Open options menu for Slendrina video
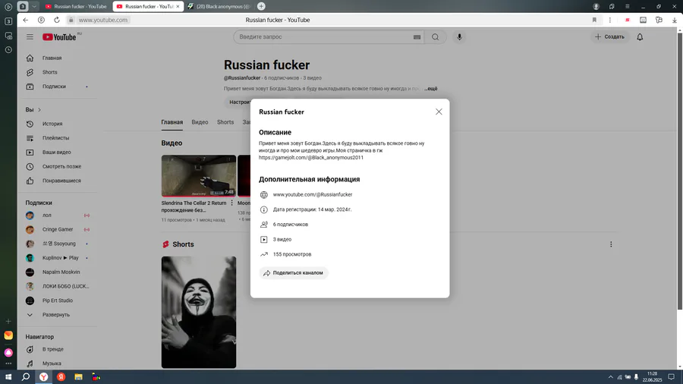 [231, 203]
